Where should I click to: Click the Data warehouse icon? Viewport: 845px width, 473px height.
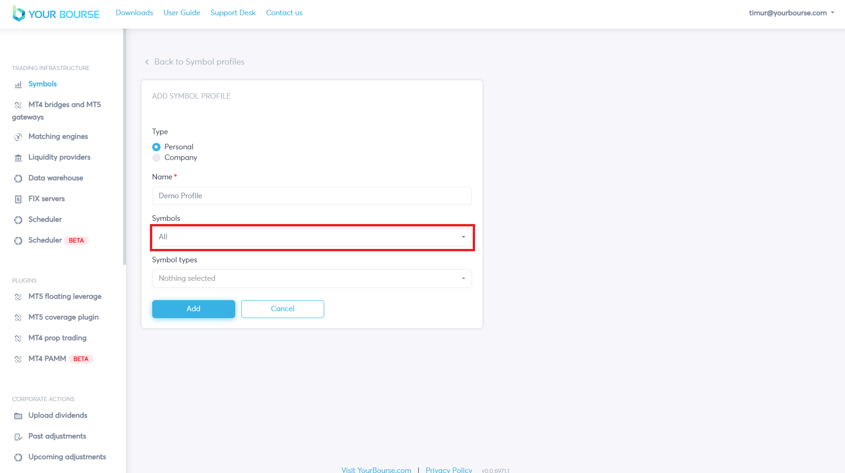[x=18, y=178]
